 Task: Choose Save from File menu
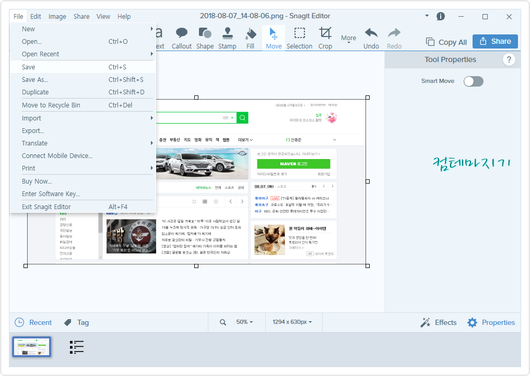(x=83, y=67)
